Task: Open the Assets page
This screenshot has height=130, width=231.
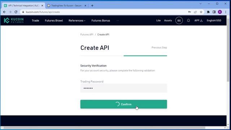Action: 168,21
